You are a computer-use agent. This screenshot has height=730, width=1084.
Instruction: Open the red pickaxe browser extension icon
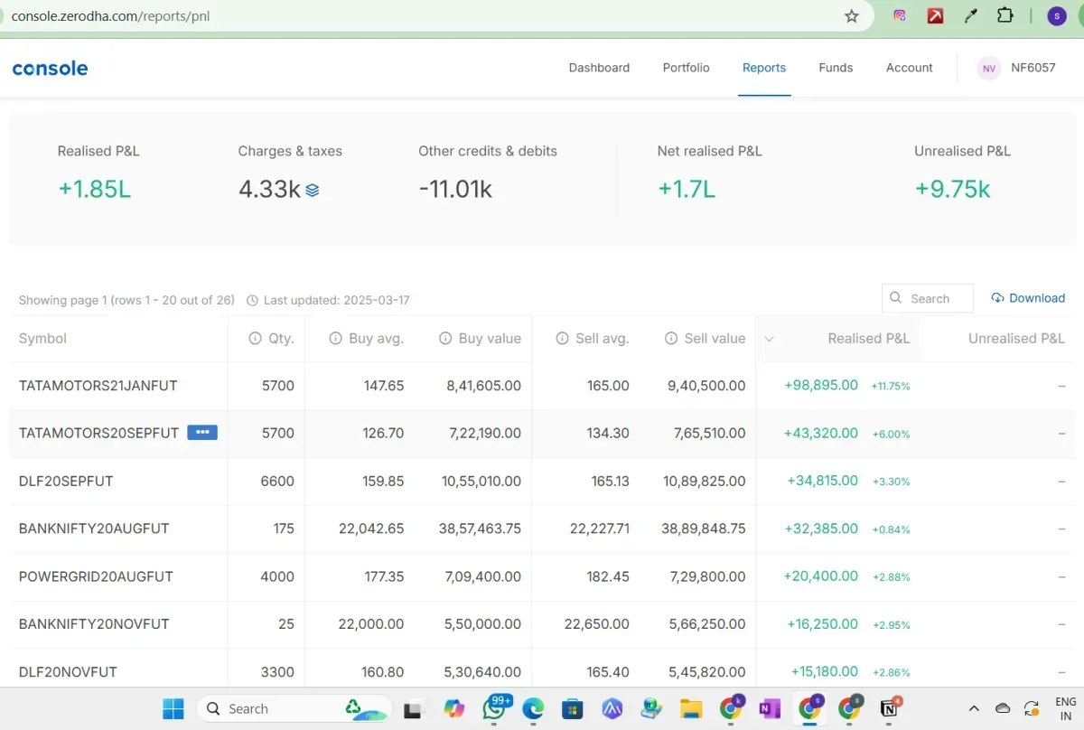936,15
